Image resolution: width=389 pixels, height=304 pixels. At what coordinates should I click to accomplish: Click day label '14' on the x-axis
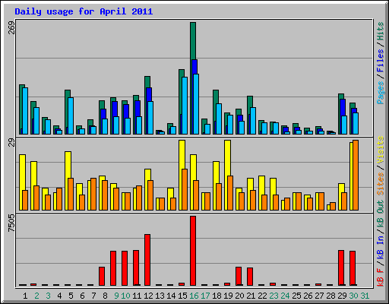tap(171, 296)
